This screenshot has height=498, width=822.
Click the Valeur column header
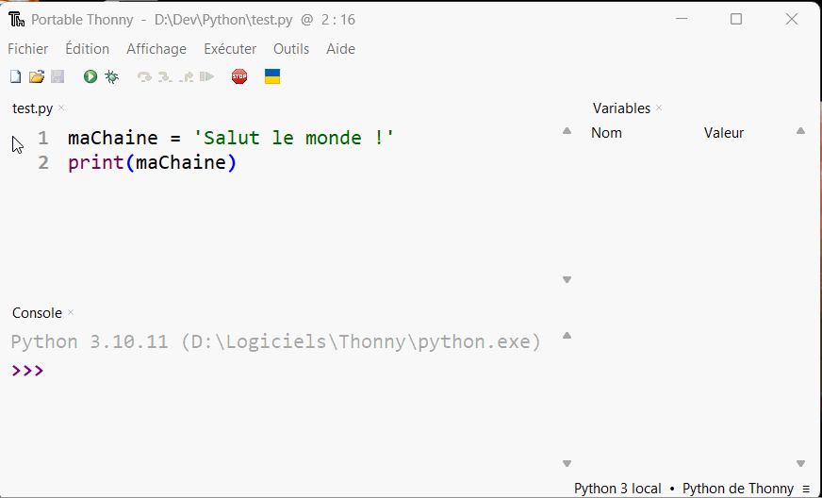(x=724, y=133)
